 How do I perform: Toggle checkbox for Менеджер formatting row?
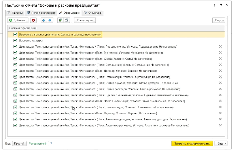point(15,53)
